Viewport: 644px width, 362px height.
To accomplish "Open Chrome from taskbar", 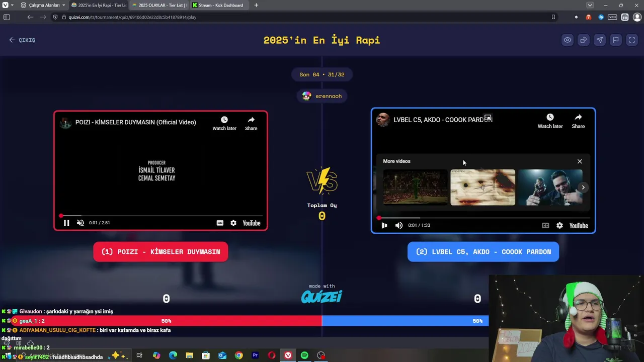I will (x=238, y=355).
